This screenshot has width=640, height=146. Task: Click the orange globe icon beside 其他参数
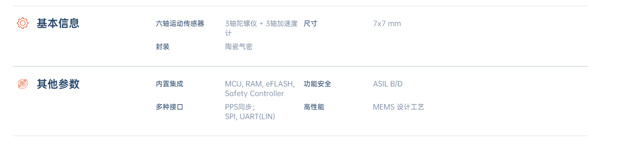pyautogui.click(x=23, y=84)
